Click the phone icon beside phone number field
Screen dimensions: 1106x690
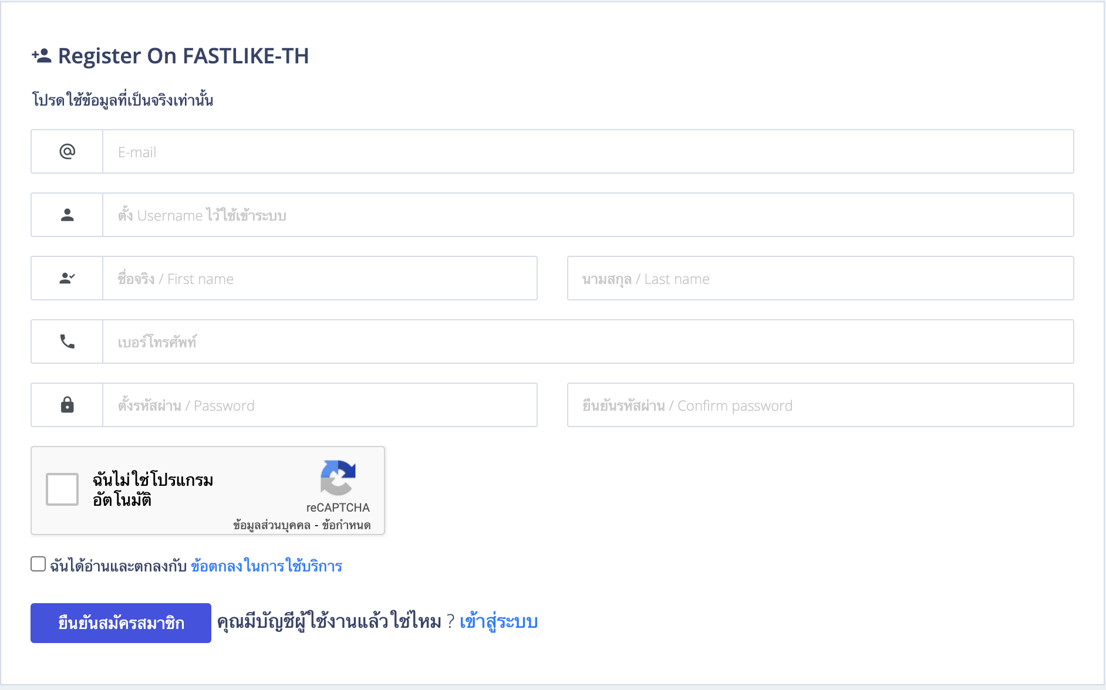click(68, 341)
